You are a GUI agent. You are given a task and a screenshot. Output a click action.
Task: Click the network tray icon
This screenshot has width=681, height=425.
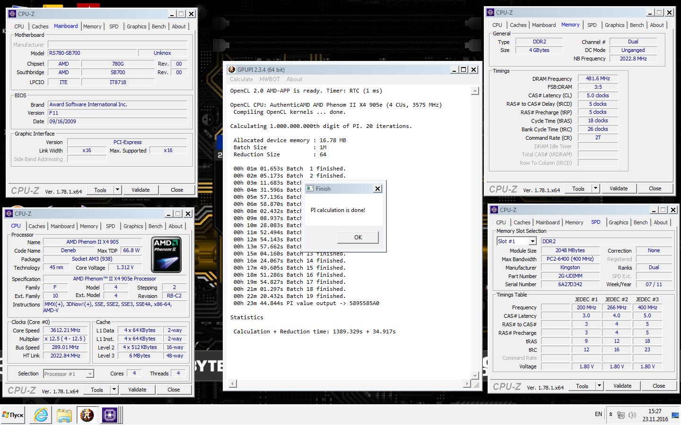[x=621, y=415]
